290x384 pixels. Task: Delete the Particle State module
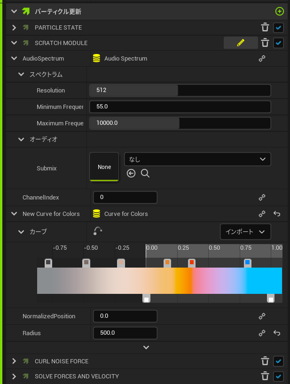pos(265,27)
